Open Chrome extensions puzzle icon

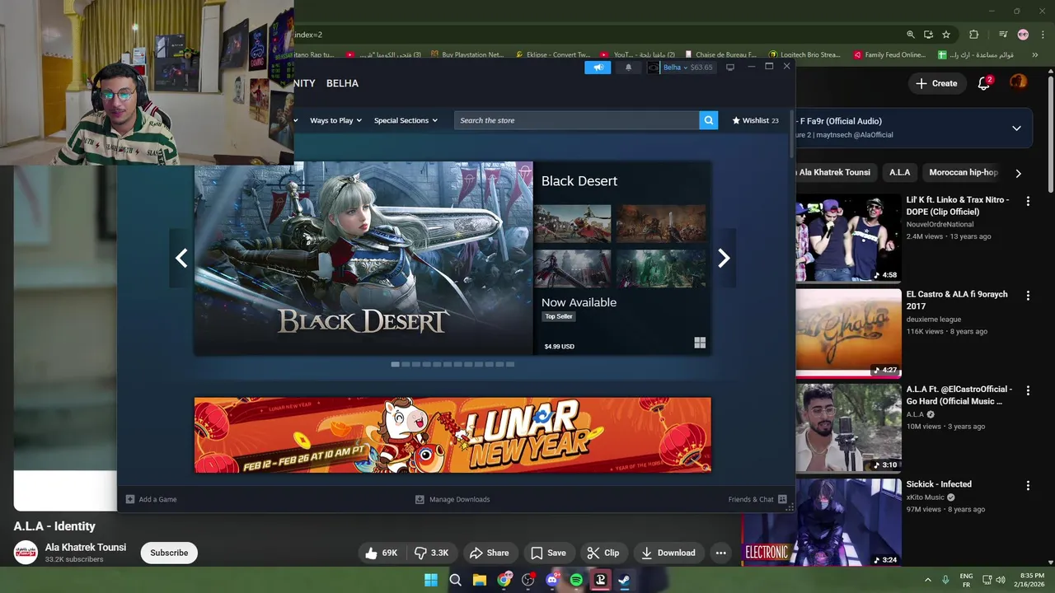[x=973, y=35]
